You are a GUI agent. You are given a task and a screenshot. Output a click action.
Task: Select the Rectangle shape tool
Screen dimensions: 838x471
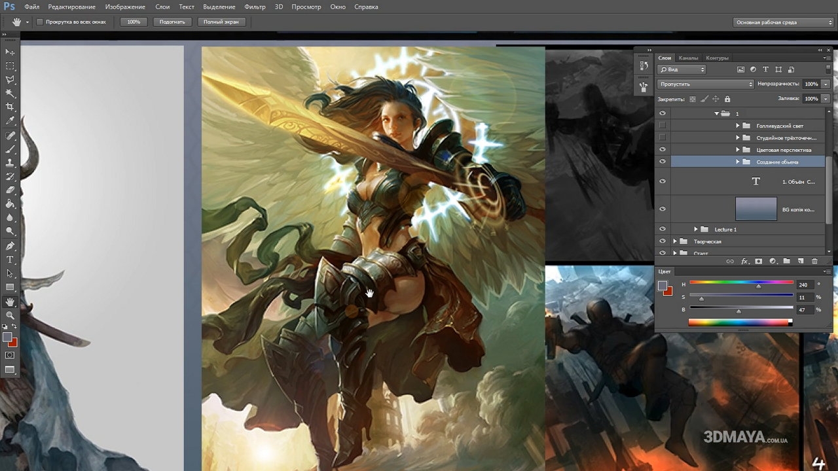coord(10,287)
